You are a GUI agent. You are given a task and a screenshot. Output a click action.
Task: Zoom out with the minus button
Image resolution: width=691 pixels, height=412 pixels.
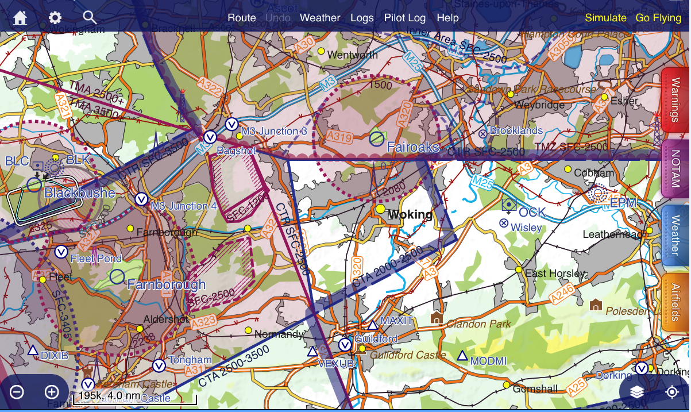point(17,392)
